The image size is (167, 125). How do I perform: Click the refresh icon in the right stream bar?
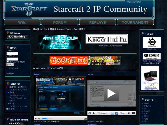click(90, 113)
